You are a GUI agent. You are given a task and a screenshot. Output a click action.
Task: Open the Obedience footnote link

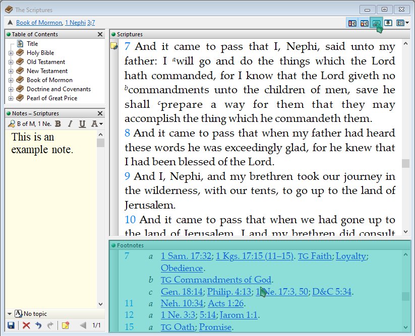[x=182, y=268]
